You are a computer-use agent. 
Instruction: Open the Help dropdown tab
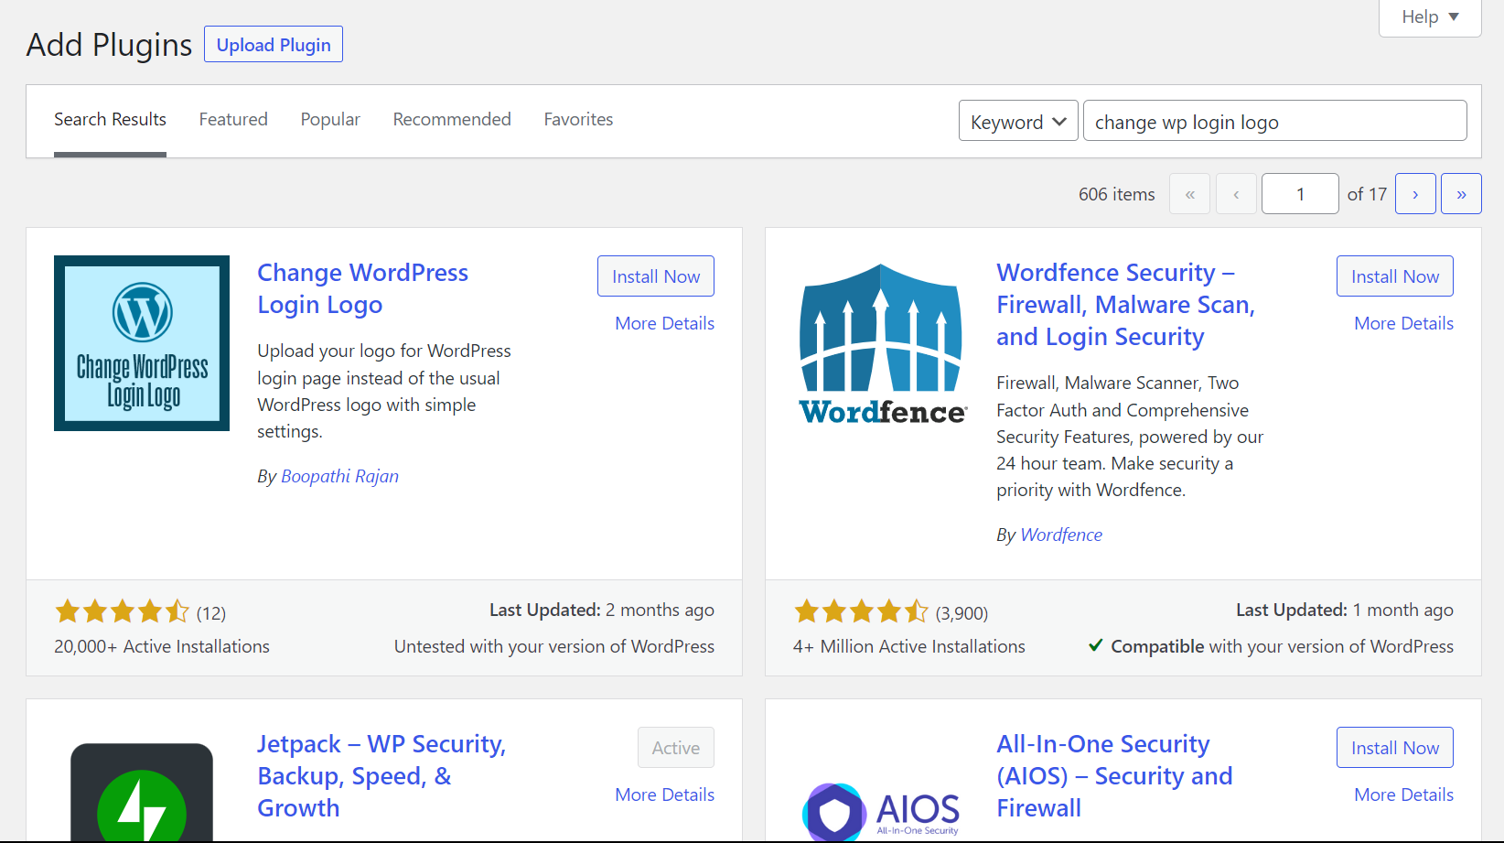tap(1430, 17)
